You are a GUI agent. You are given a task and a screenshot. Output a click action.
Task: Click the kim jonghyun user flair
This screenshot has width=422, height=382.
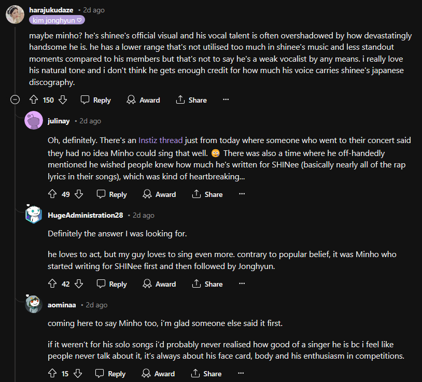[x=57, y=20]
